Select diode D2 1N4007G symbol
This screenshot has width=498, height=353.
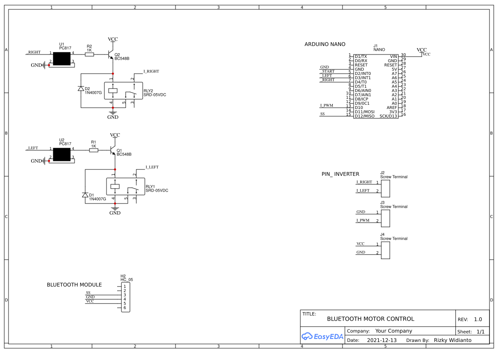coord(81,89)
